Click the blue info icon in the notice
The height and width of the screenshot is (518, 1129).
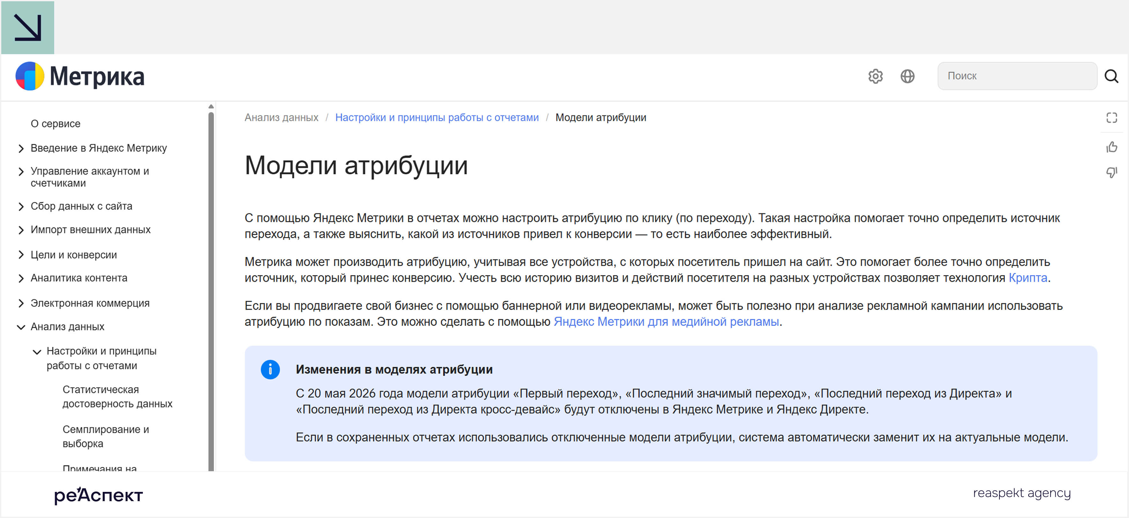[x=270, y=370]
